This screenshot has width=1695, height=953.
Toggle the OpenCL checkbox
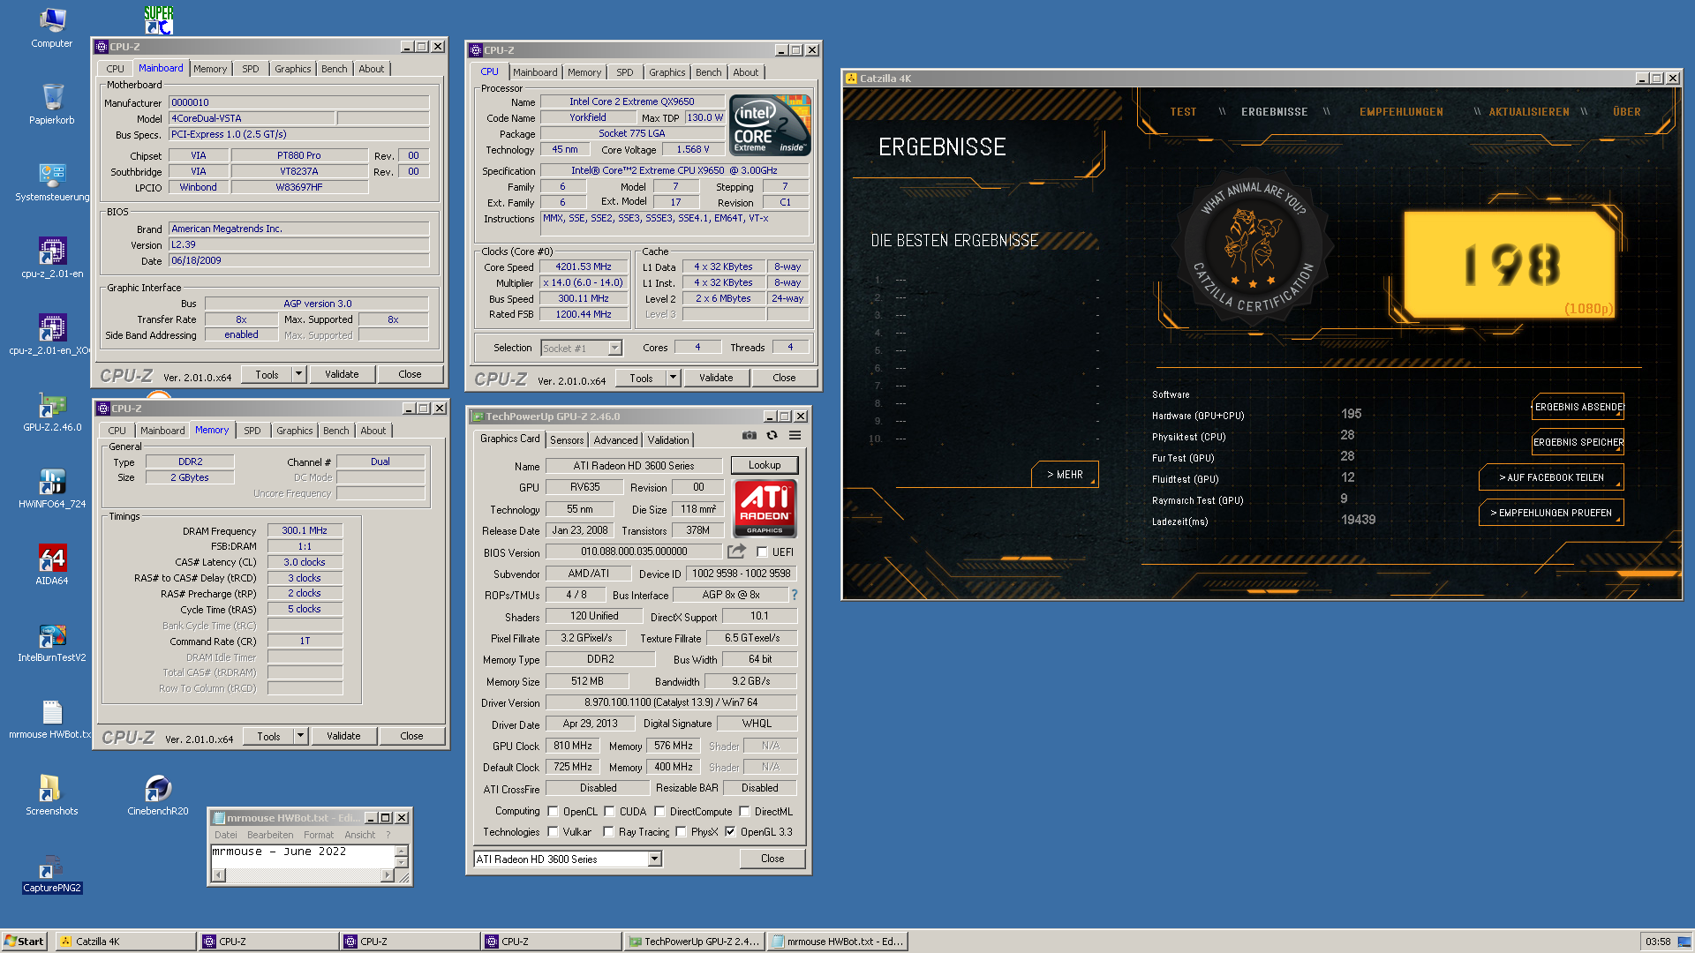[x=553, y=812]
